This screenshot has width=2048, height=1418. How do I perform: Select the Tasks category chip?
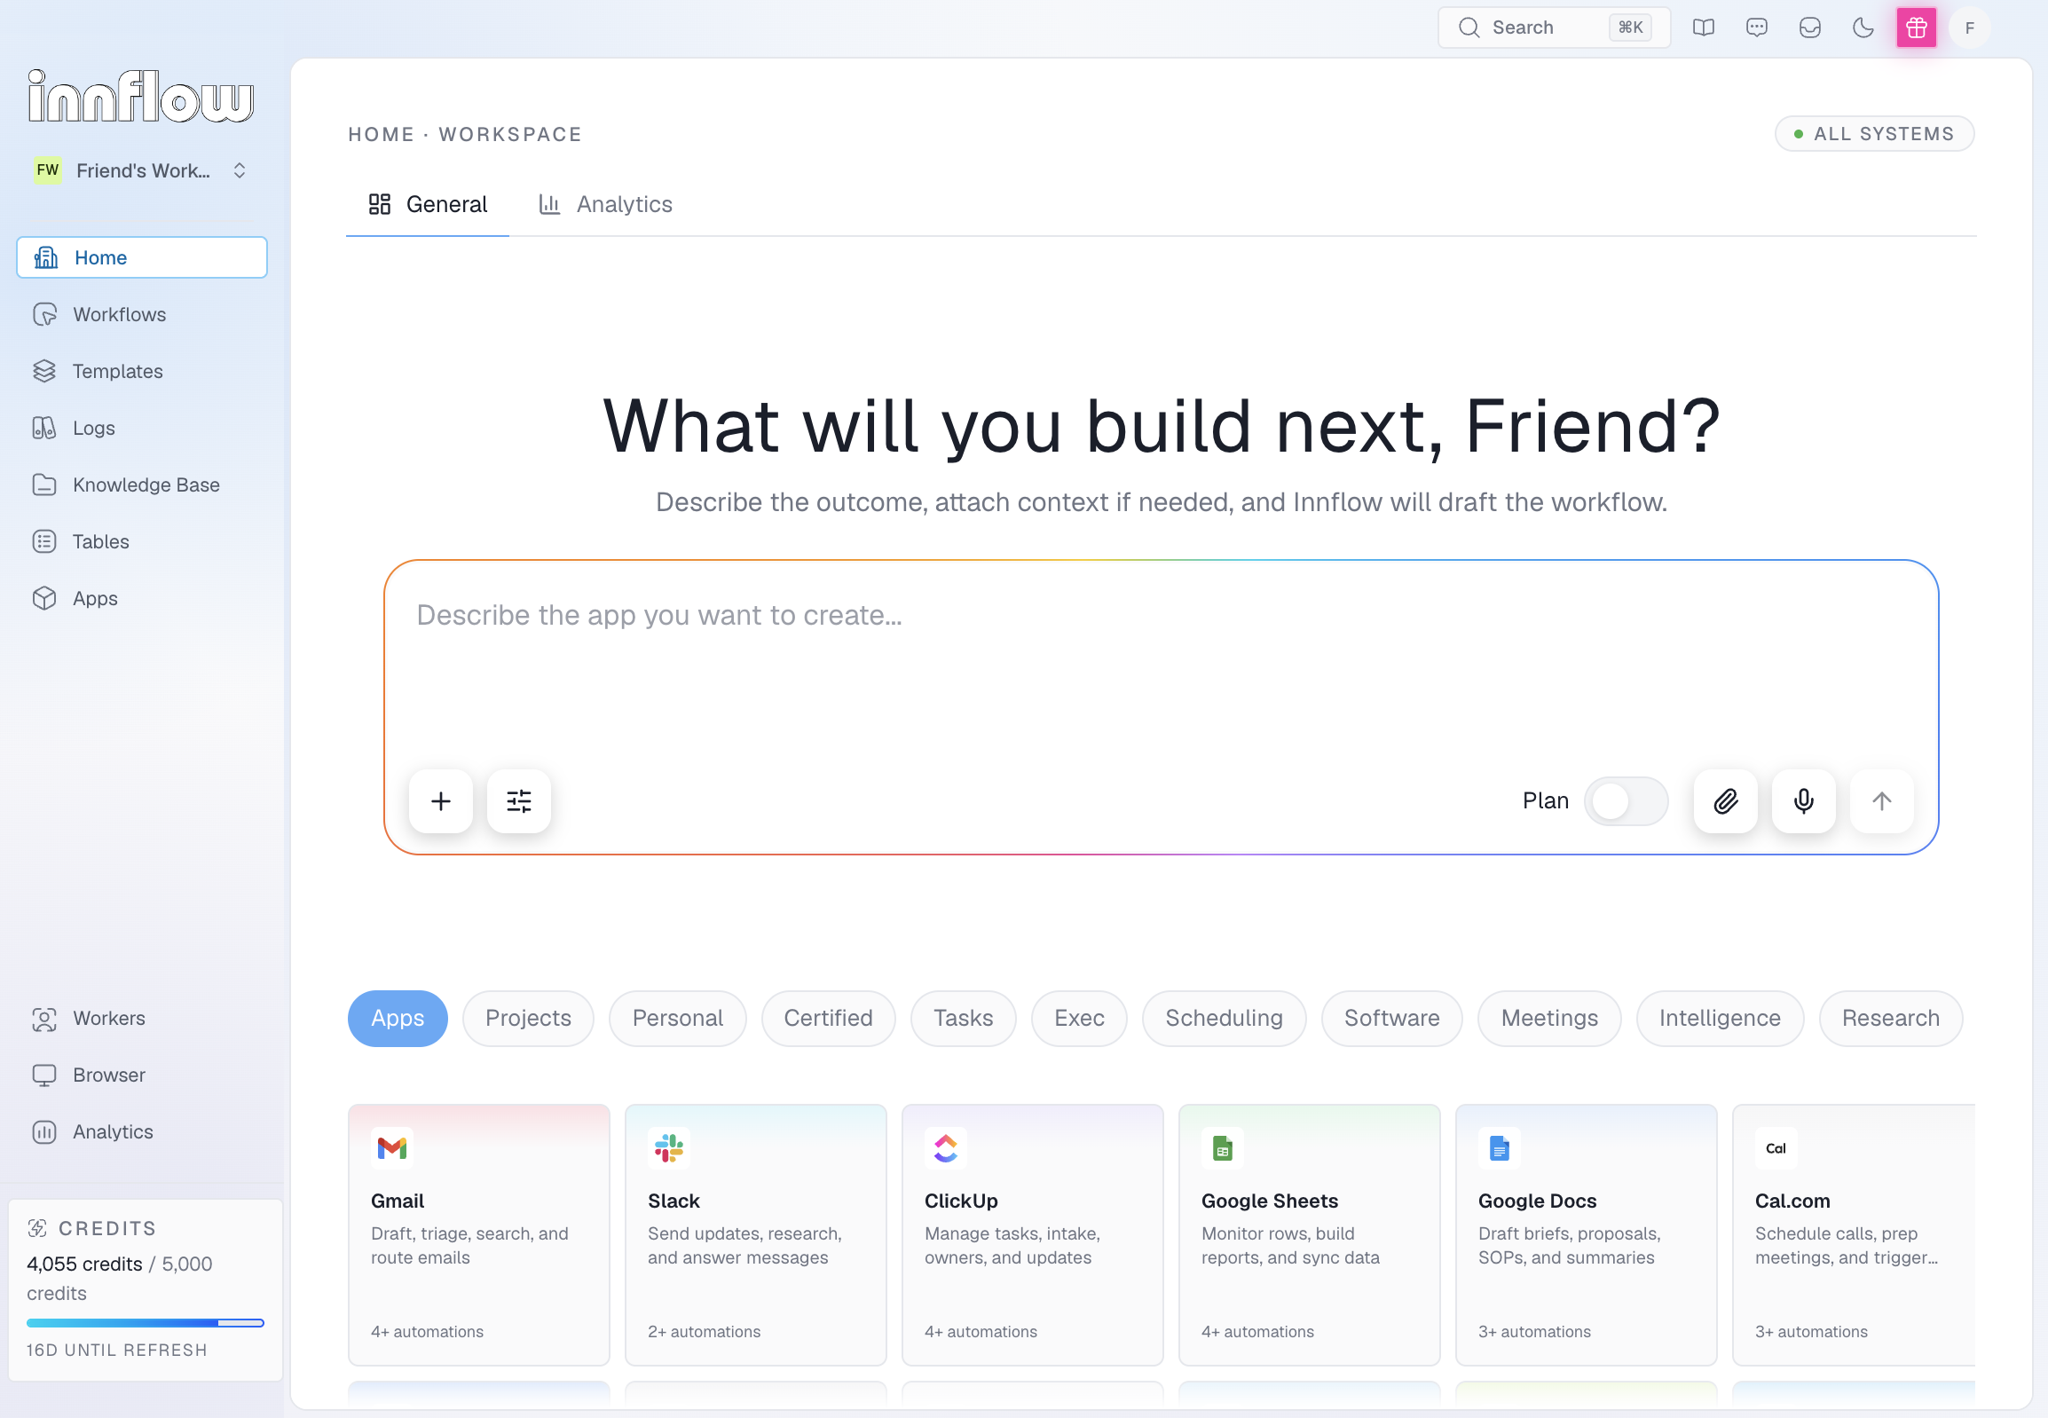(x=963, y=1018)
